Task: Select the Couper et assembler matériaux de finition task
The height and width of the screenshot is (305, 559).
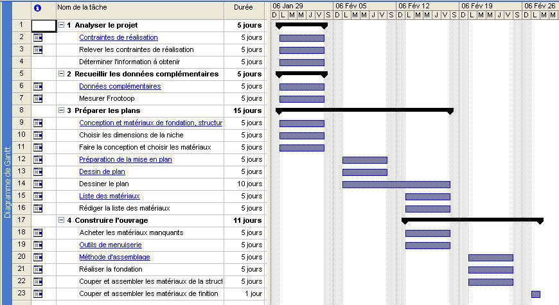Action: pyautogui.click(x=148, y=293)
